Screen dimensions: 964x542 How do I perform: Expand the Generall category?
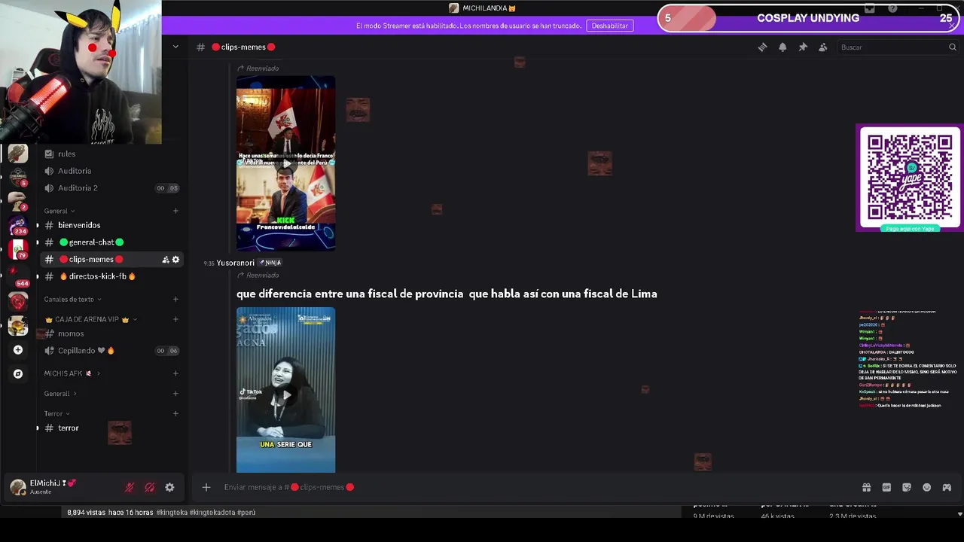coord(60,394)
